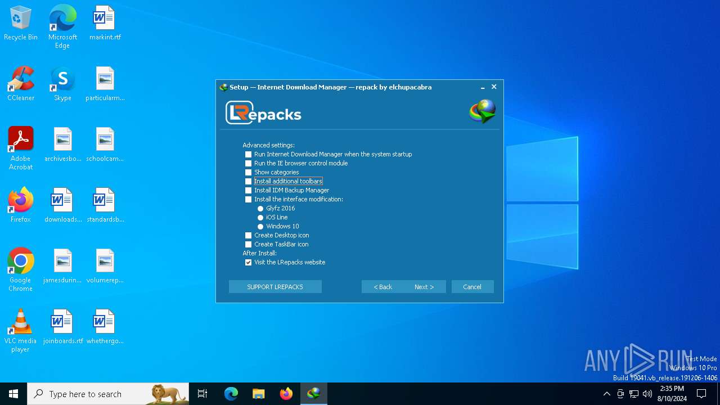The height and width of the screenshot is (405, 720).
Task: Enable Create TaskBar icon checkbox
Action: [248, 244]
